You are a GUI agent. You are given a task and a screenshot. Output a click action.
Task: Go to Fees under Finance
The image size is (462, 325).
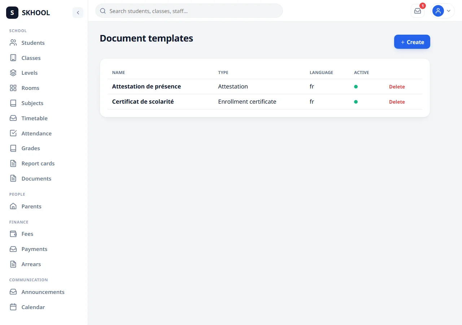click(27, 234)
